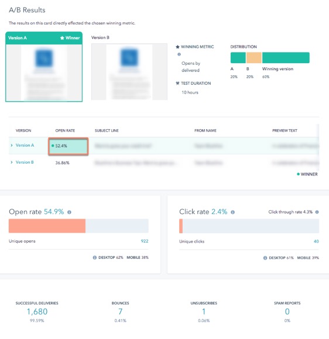
Task: Click the PREVIEW TEXT column header
Action: (x=285, y=130)
